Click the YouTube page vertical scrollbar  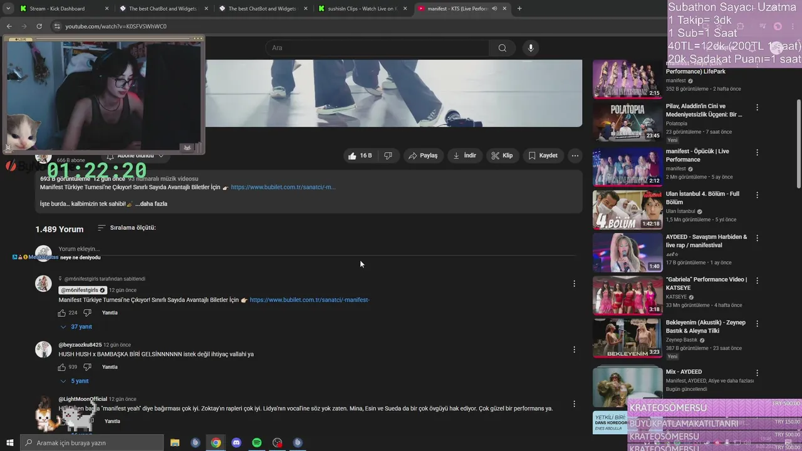pos(798,143)
